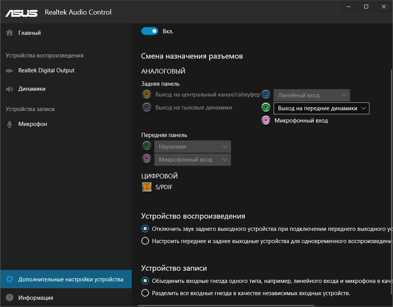The height and width of the screenshot is (307, 393).
Task: Click the blue line-in jack icon
Action: pos(266,94)
